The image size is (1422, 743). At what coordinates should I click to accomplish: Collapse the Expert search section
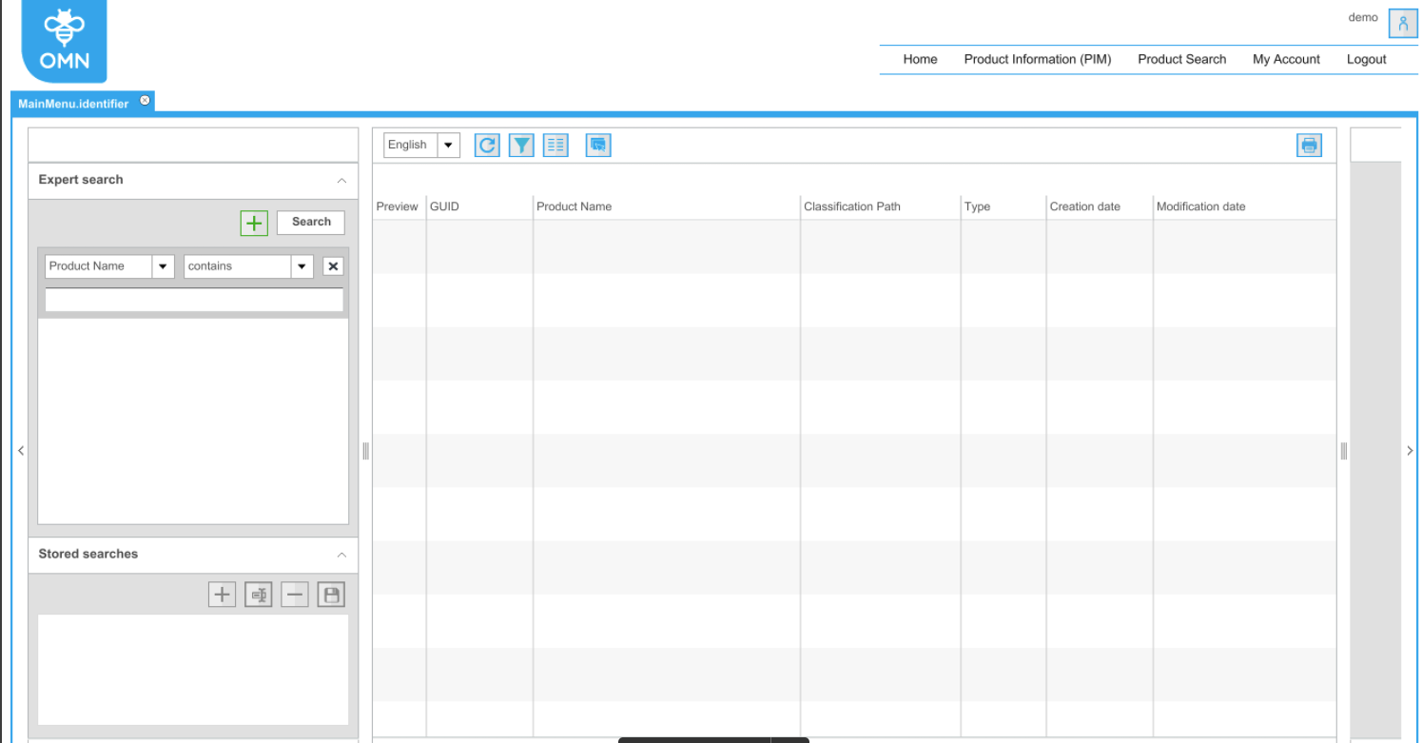[x=341, y=180]
